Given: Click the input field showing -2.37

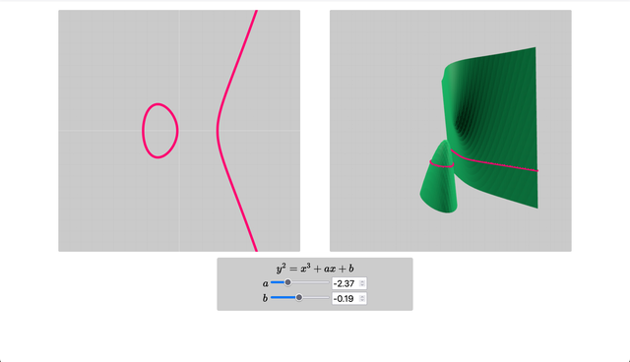Looking at the screenshot, I should pyautogui.click(x=348, y=283).
